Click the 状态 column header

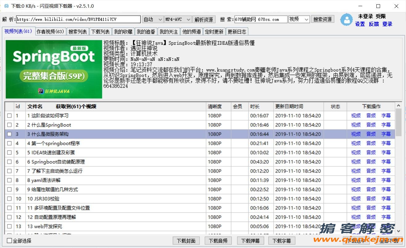click(335, 106)
